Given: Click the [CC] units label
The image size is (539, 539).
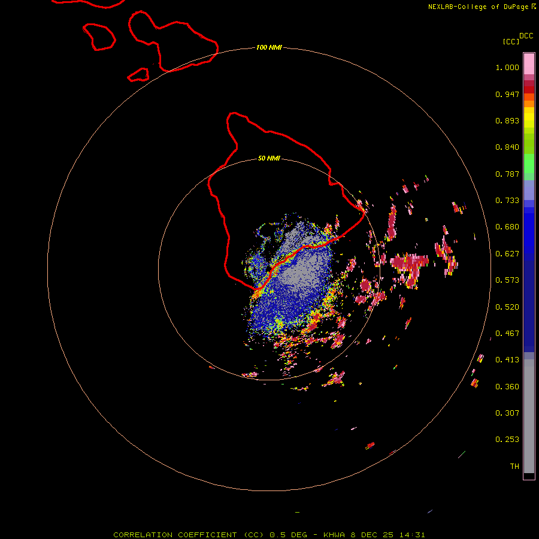Looking at the screenshot, I should [x=511, y=41].
